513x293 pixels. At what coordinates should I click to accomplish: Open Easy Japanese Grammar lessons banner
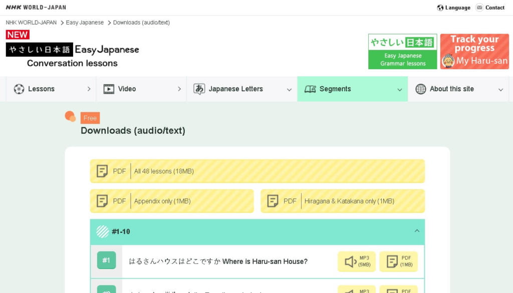(402, 52)
